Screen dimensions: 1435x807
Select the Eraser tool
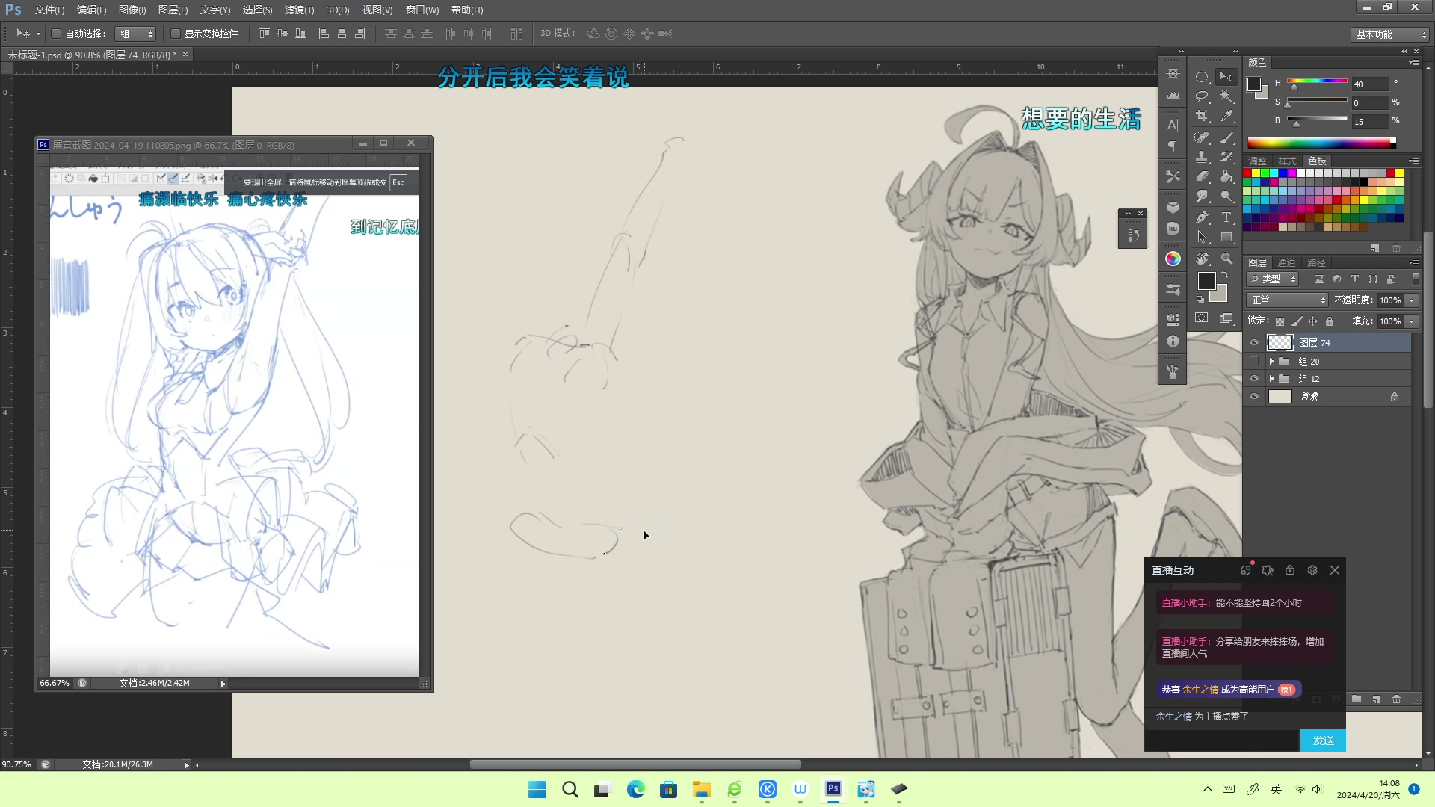point(1202,177)
